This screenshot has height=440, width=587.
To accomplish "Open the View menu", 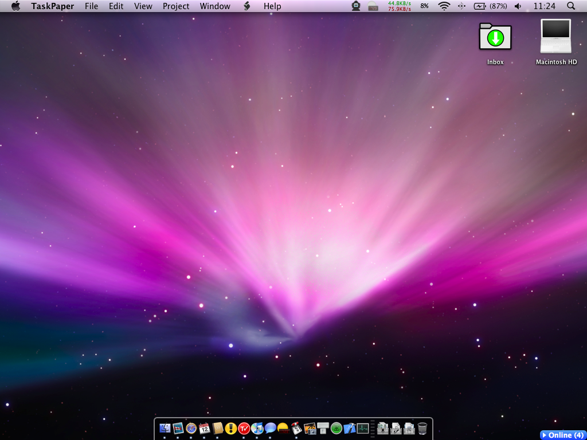I will [143, 6].
